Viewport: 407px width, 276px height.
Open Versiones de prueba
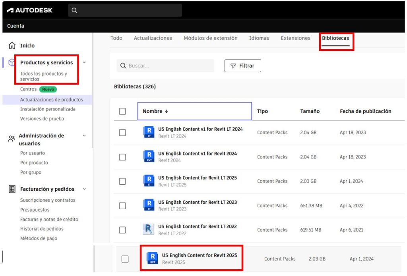(x=42, y=119)
